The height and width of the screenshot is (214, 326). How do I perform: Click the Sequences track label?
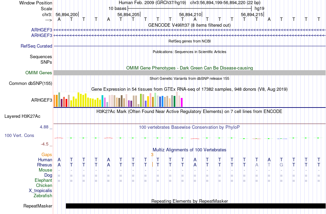tap(41, 56)
